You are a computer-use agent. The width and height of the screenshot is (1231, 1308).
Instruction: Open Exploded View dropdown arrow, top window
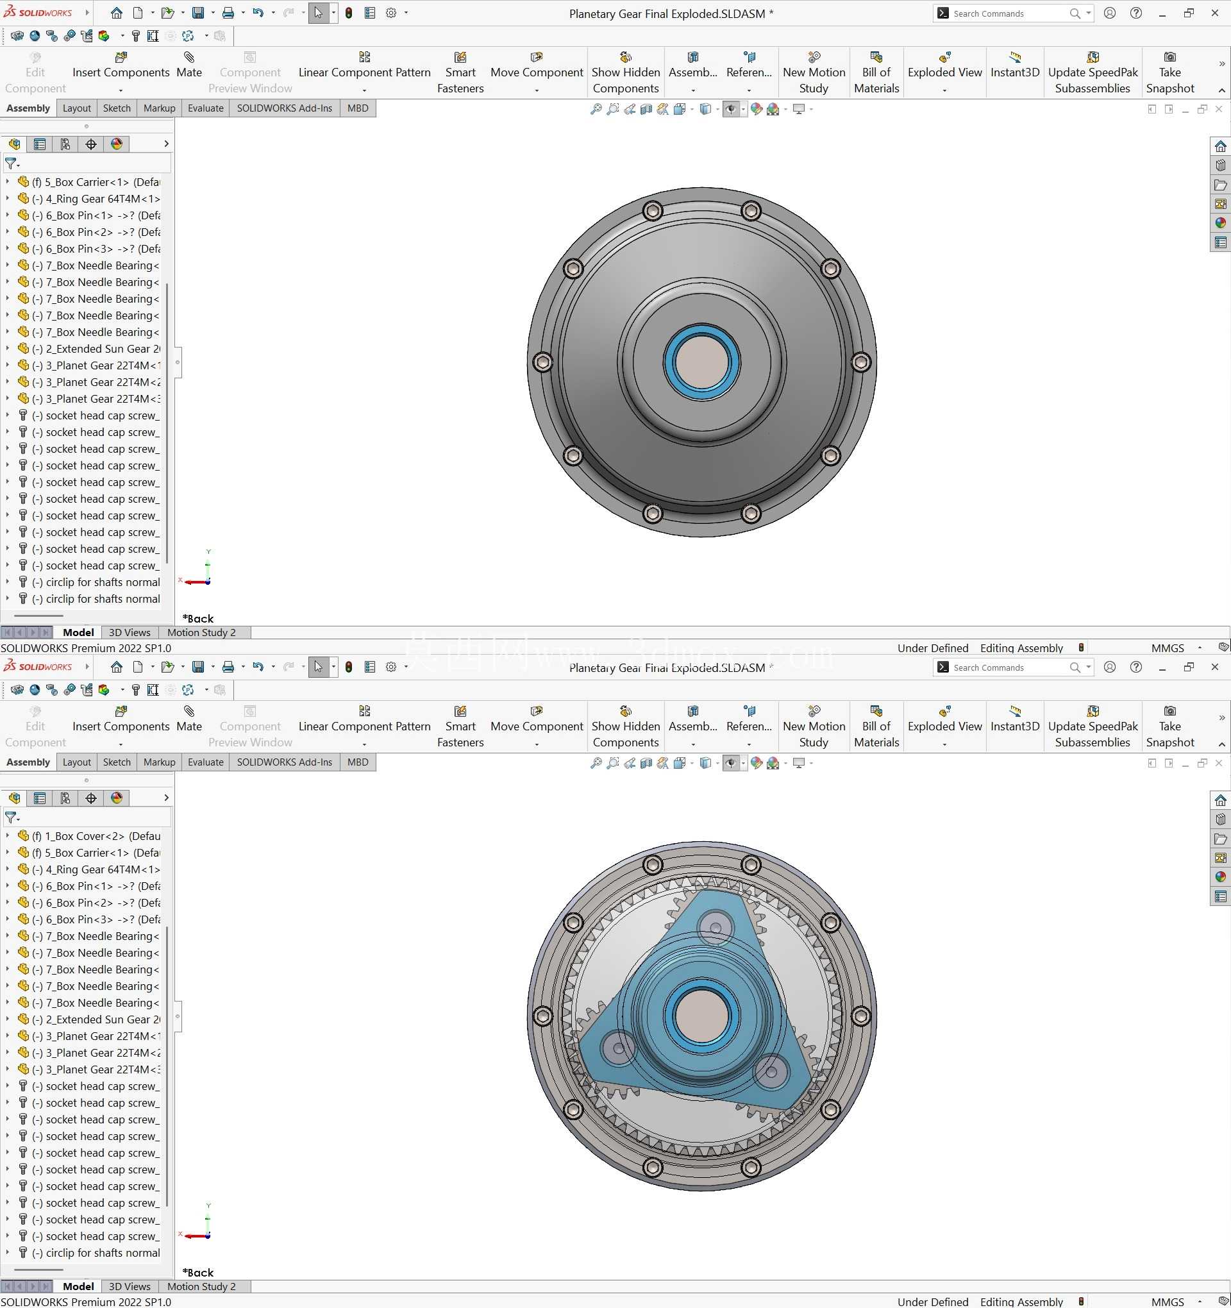click(x=944, y=90)
